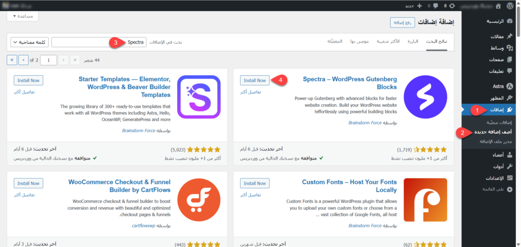Open Brainstorm Force author link under Spectra
The height and width of the screenshot is (247, 521).
(365, 123)
